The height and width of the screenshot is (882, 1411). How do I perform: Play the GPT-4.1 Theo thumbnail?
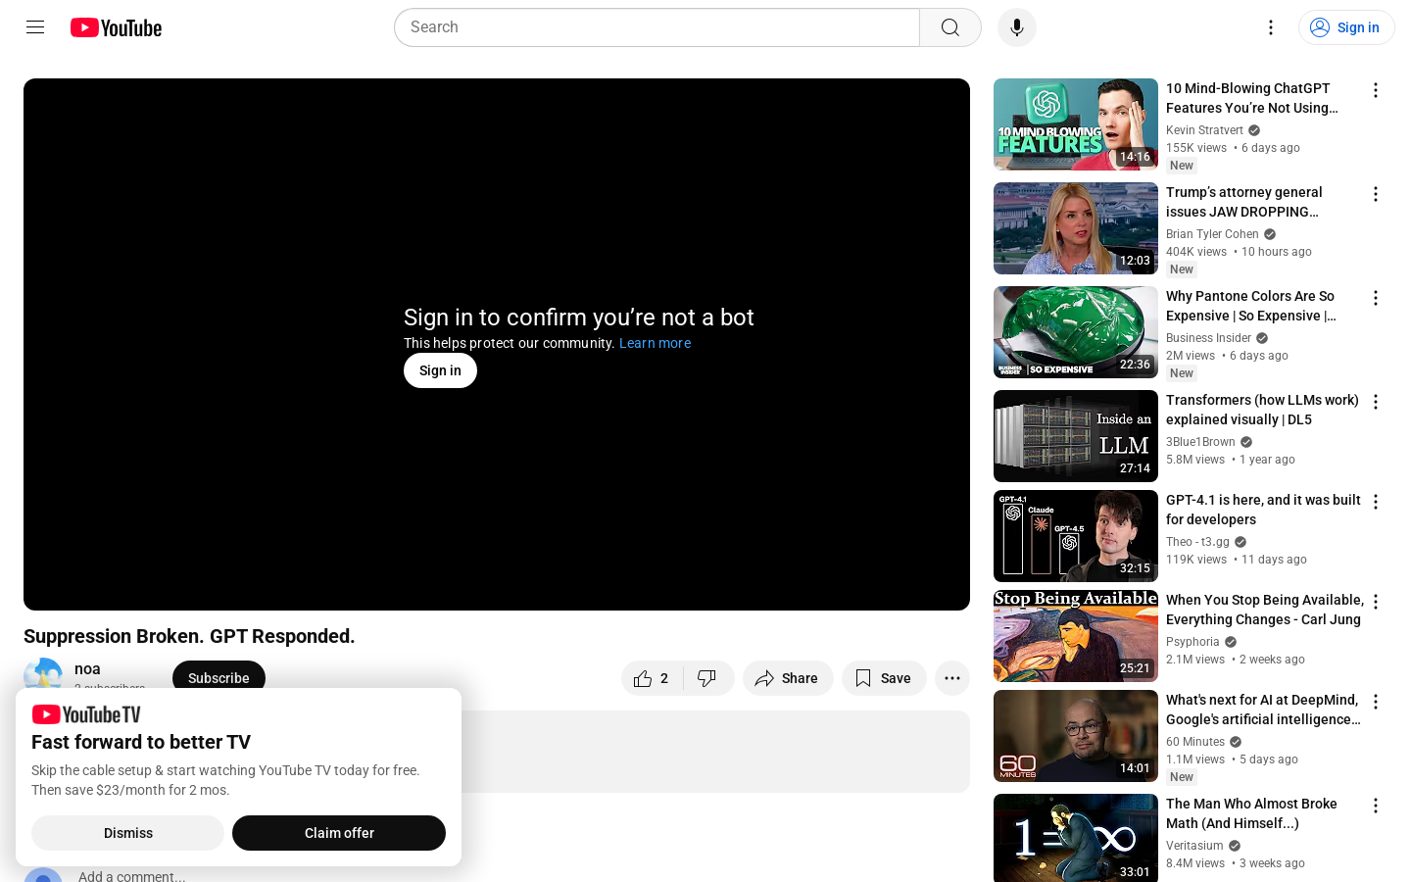tap(1076, 536)
